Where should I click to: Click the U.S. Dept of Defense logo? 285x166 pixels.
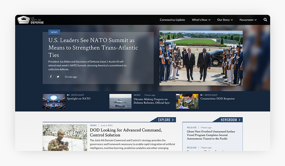pyautogui.click(x=31, y=20)
